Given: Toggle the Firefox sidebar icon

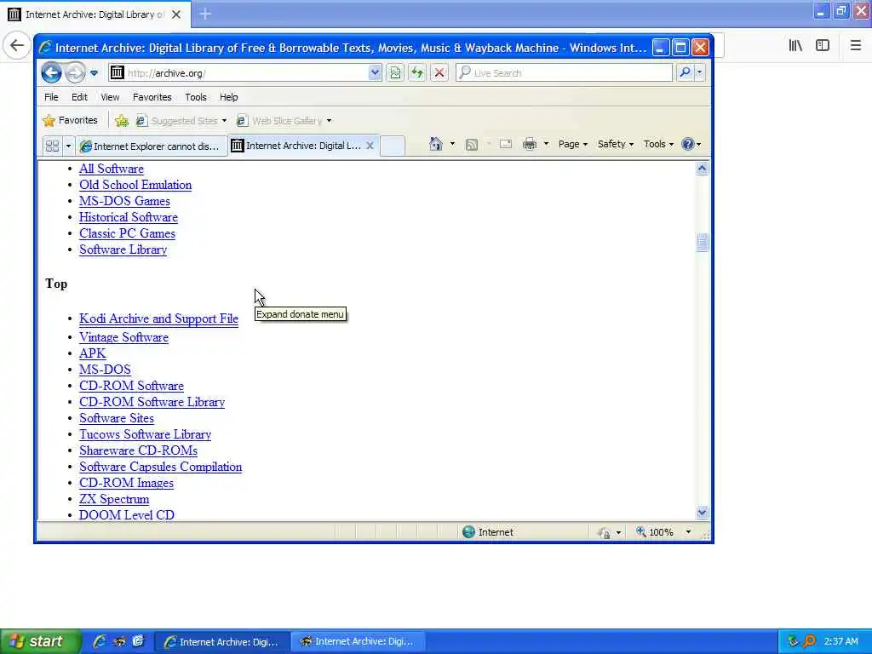Looking at the screenshot, I should click(823, 45).
